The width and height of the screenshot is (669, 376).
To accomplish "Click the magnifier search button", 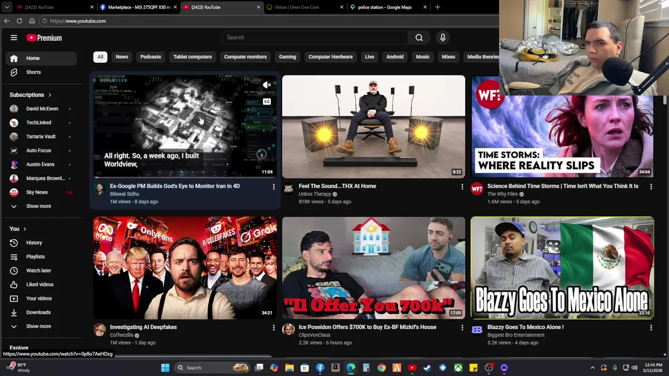I will pos(419,37).
